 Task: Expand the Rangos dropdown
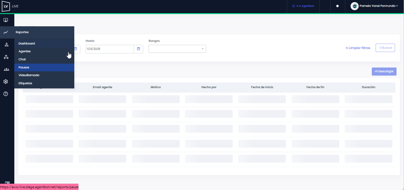click(177, 49)
